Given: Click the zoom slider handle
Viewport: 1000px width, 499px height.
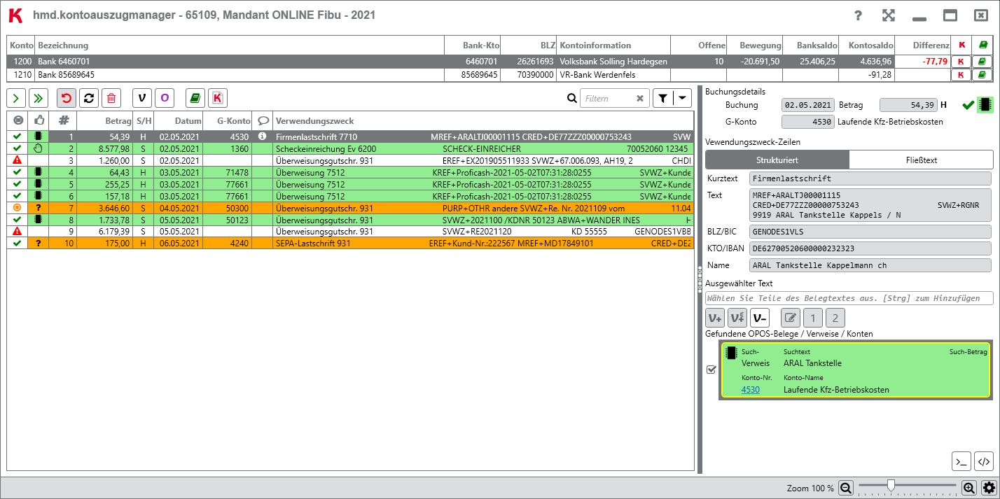Looking at the screenshot, I should pyautogui.click(x=891, y=485).
